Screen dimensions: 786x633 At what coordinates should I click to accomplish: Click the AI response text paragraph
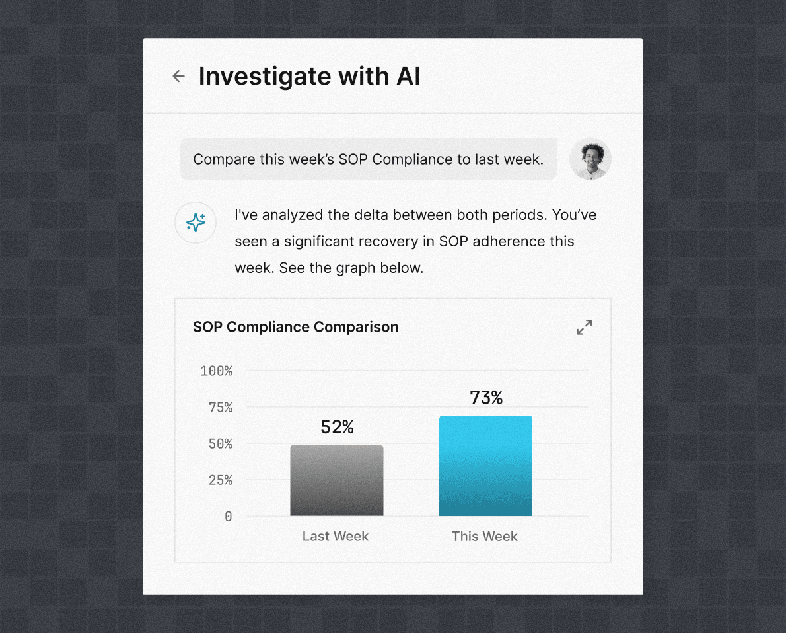(415, 241)
